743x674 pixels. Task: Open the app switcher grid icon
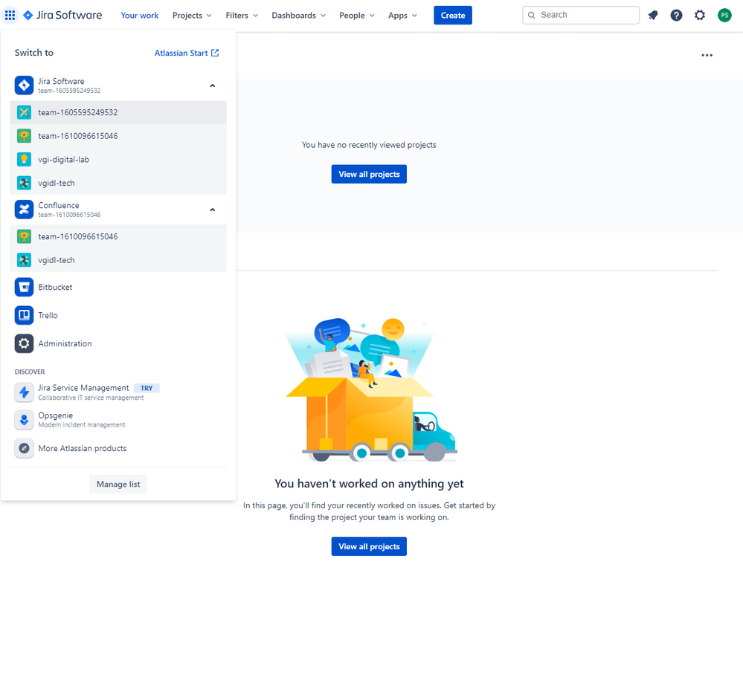10,15
